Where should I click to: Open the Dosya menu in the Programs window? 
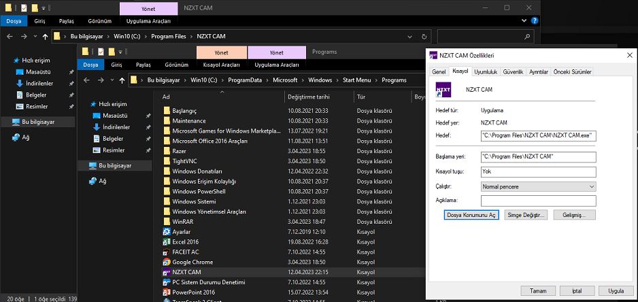(x=90, y=65)
